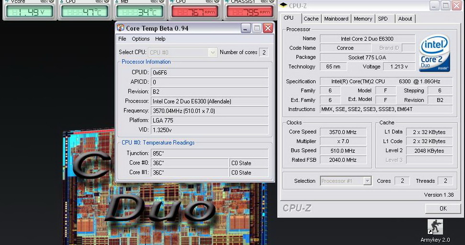Click the empty Brand ID field in CPU-Z
Viewport: 465px width, 245px height.
(x=408, y=48)
